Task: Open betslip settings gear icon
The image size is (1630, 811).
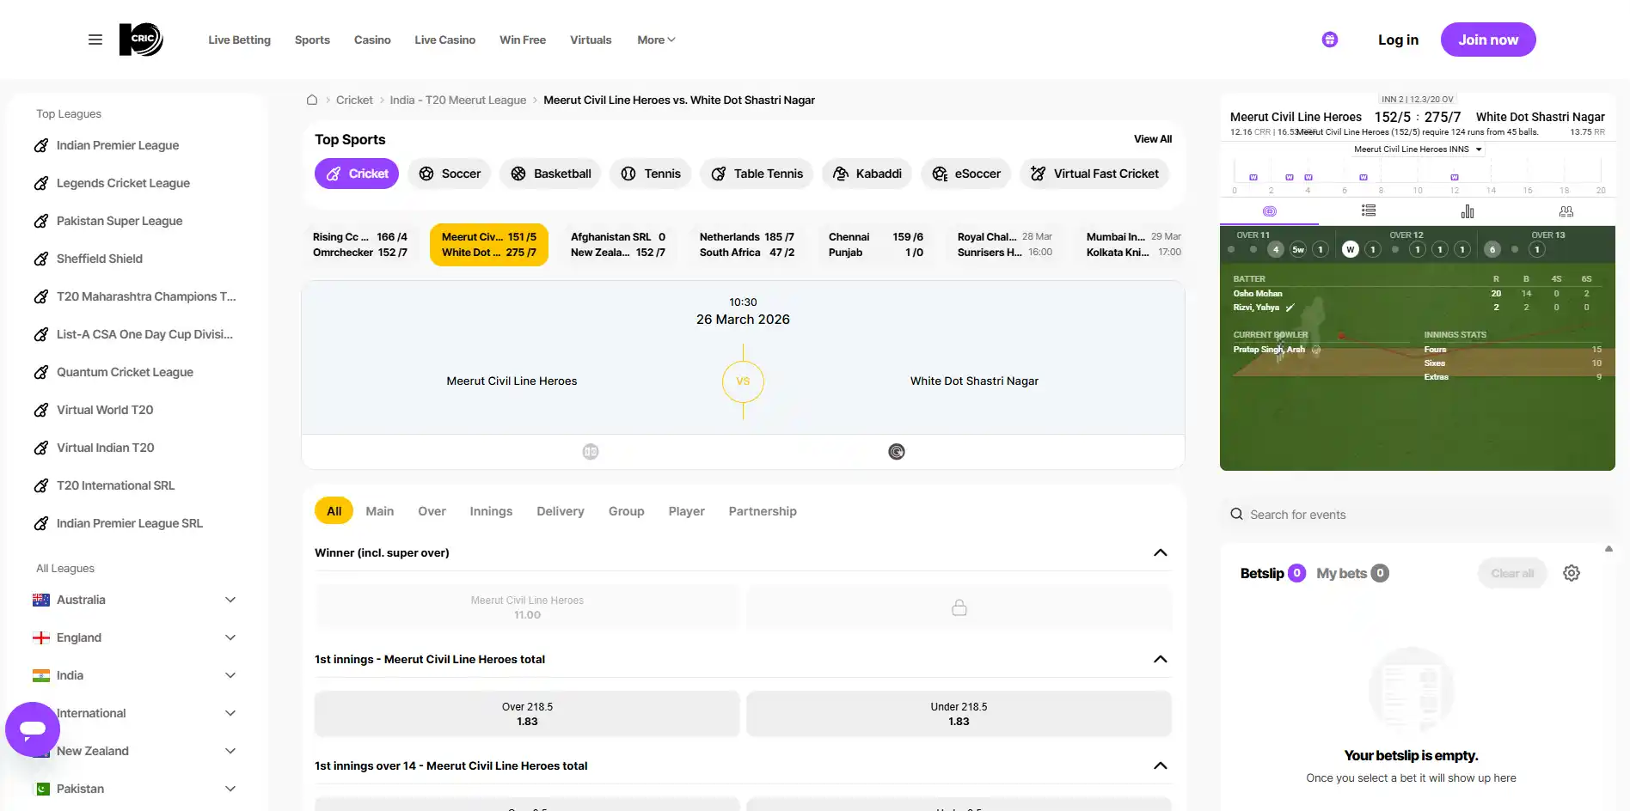Action: pos(1572,573)
